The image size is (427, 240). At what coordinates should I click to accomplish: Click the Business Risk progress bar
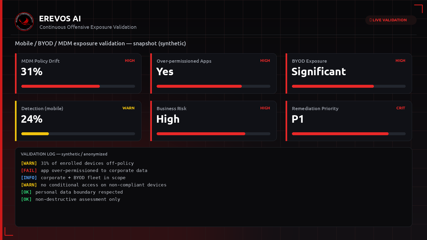coord(213,134)
